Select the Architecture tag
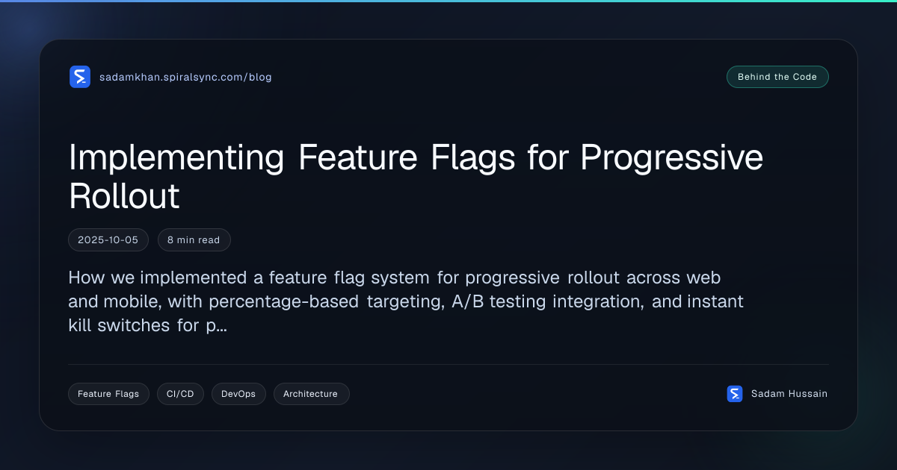This screenshot has width=897, height=470. [x=311, y=394]
